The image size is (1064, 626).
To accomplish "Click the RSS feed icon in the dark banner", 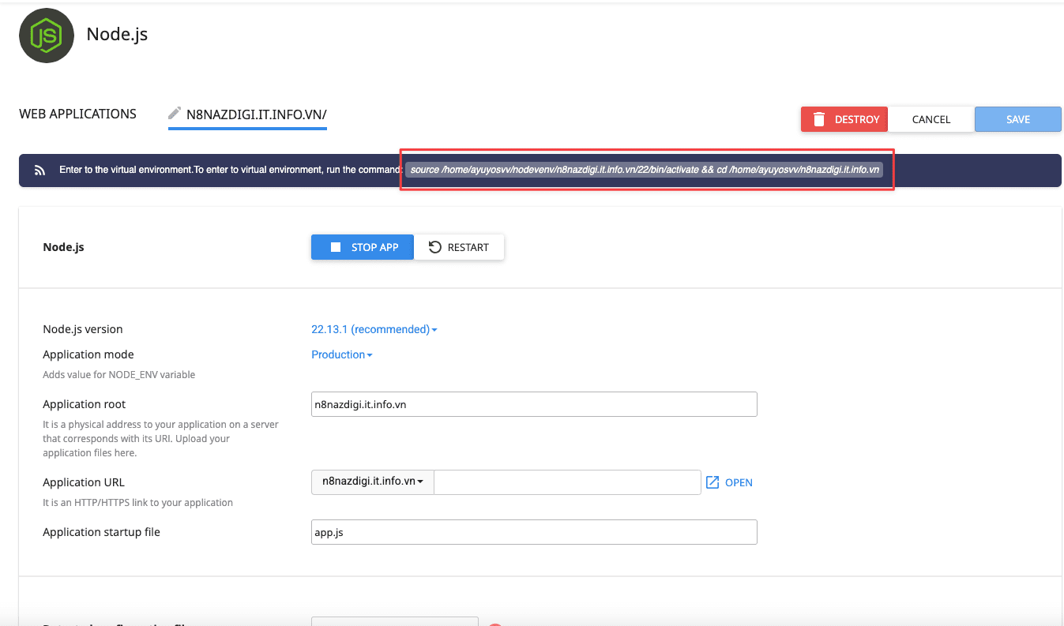I will coord(39,169).
